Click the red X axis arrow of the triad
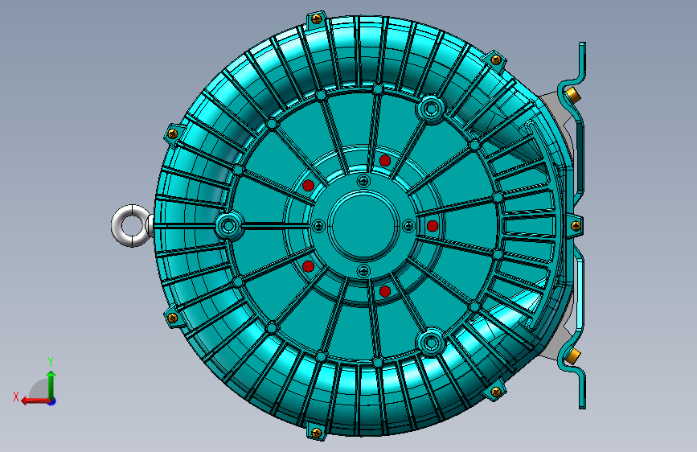Screen dimensions: 697x452 [x=35, y=401]
